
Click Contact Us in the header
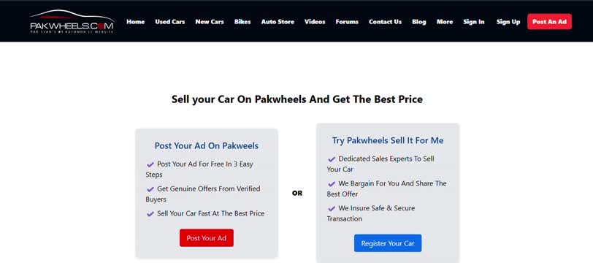(385, 22)
